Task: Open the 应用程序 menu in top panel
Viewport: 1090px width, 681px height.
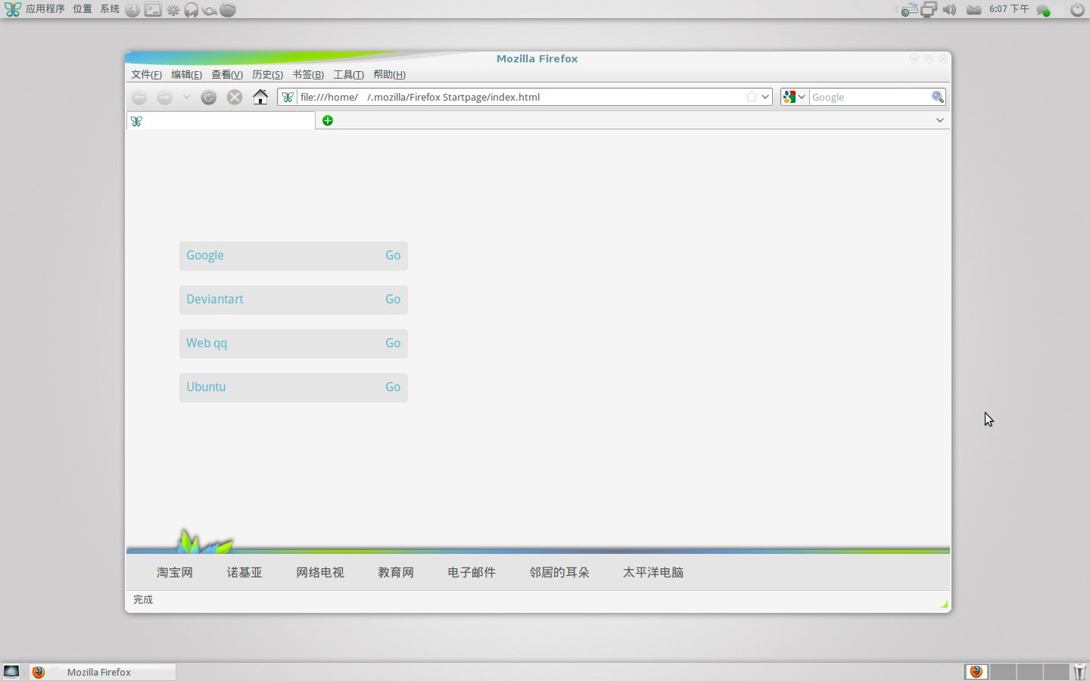Action: click(x=45, y=9)
